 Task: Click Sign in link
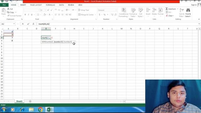tap(194, 5)
